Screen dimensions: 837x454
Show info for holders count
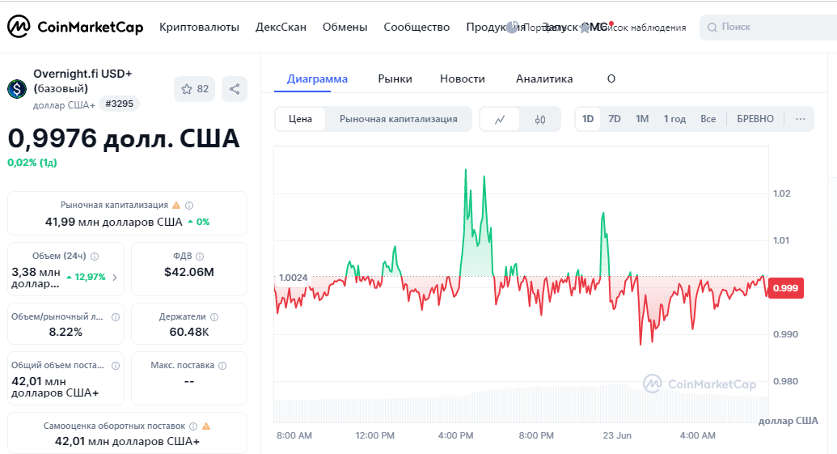pyautogui.click(x=214, y=316)
